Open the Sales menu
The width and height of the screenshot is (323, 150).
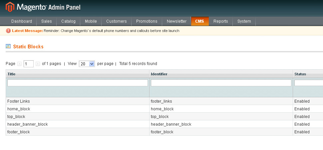[x=47, y=21]
